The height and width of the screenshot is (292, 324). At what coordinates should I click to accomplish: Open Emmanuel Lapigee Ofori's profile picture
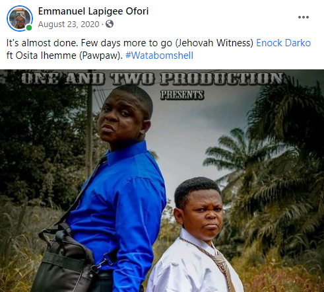[x=20, y=18]
